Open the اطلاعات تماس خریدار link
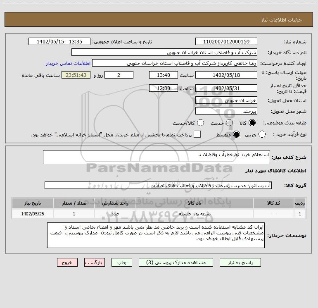The height and width of the screenshot is (308, 318). (x=68, y=63)
